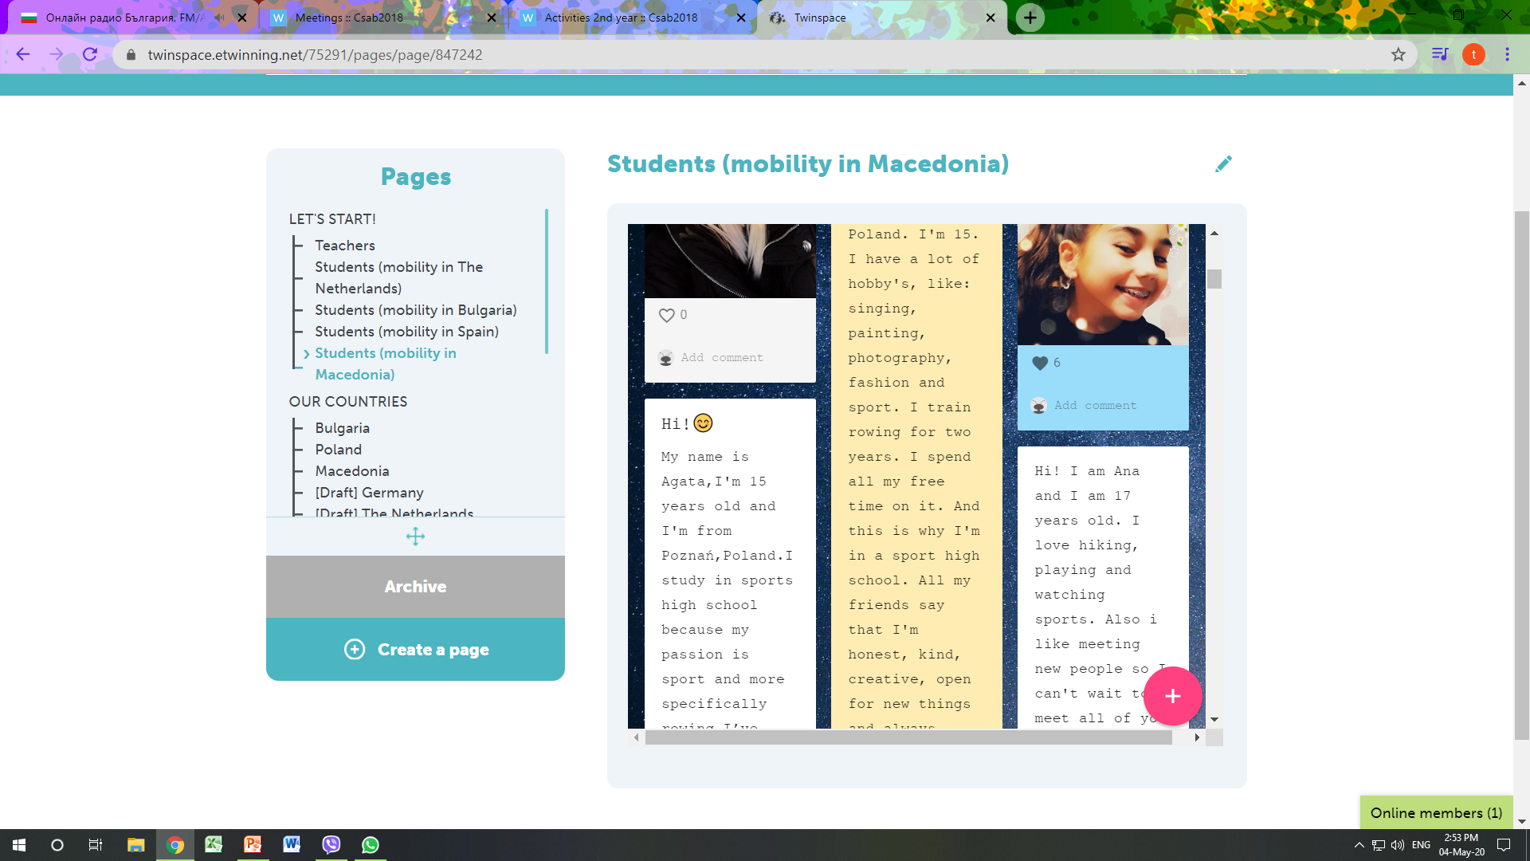This screenshot has width=1530, height=861.
Task: Open Chrome media control icon
Action: (1439, 55)
